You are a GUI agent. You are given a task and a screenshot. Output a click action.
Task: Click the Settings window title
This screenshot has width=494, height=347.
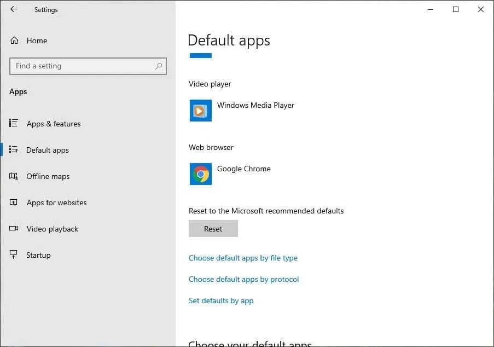point(46,10)
